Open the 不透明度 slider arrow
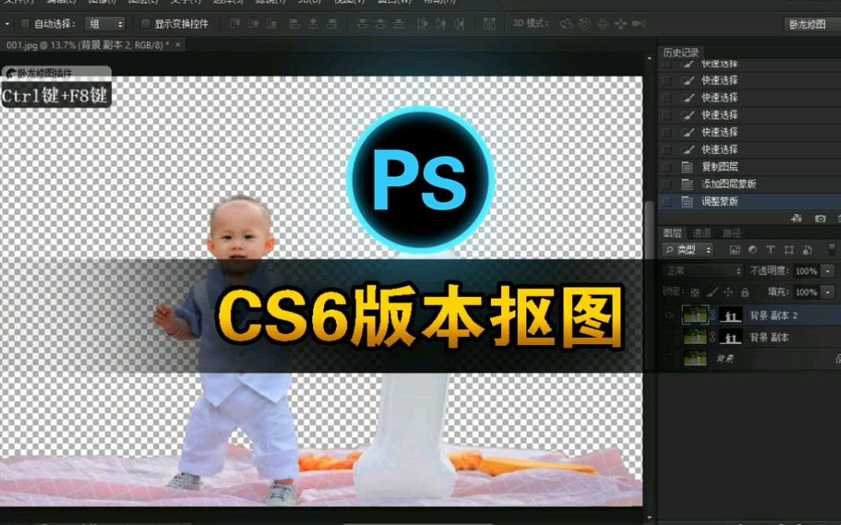 tap(828, 271)
